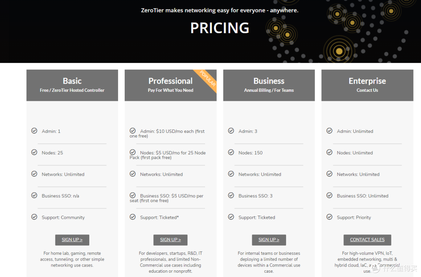Click check icon next to Business SSO: Unlimited
Image resolution: width=421 pixels, height=277 pixels.
[x=329, y=195]
